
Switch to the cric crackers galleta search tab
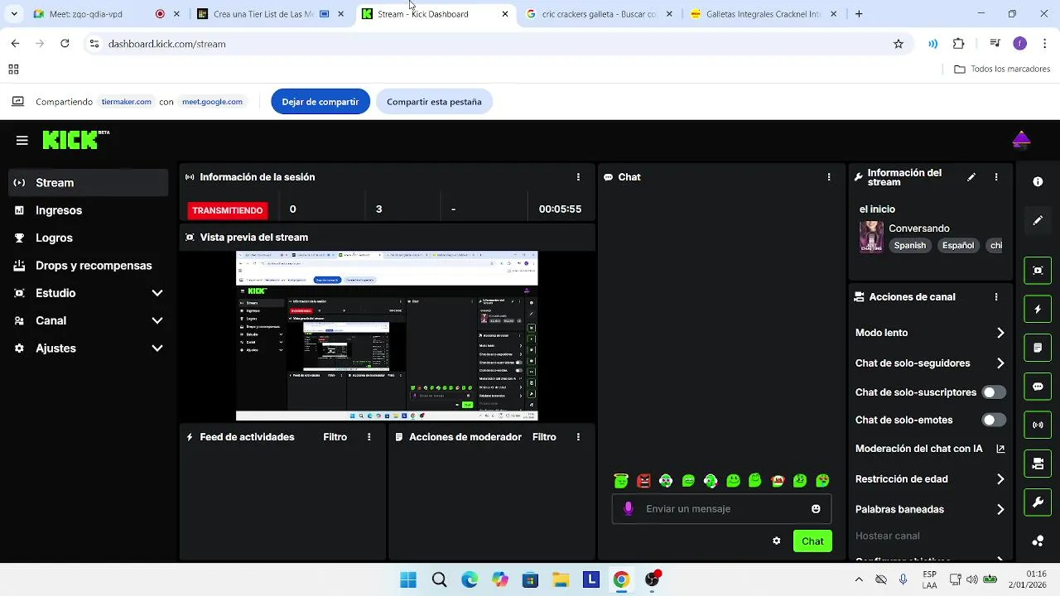coord(598,14)
